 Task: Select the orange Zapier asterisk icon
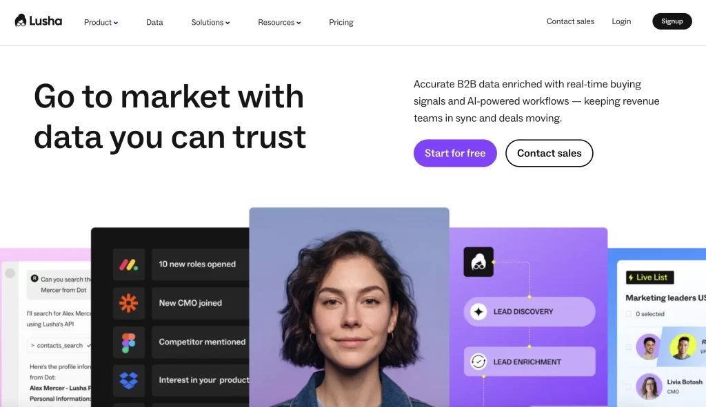coord(129,303)
